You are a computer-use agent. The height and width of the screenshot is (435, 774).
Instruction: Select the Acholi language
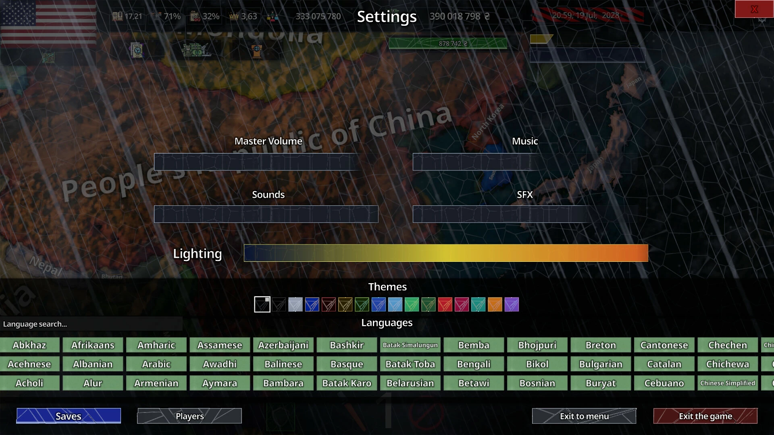tap(29, 383)
